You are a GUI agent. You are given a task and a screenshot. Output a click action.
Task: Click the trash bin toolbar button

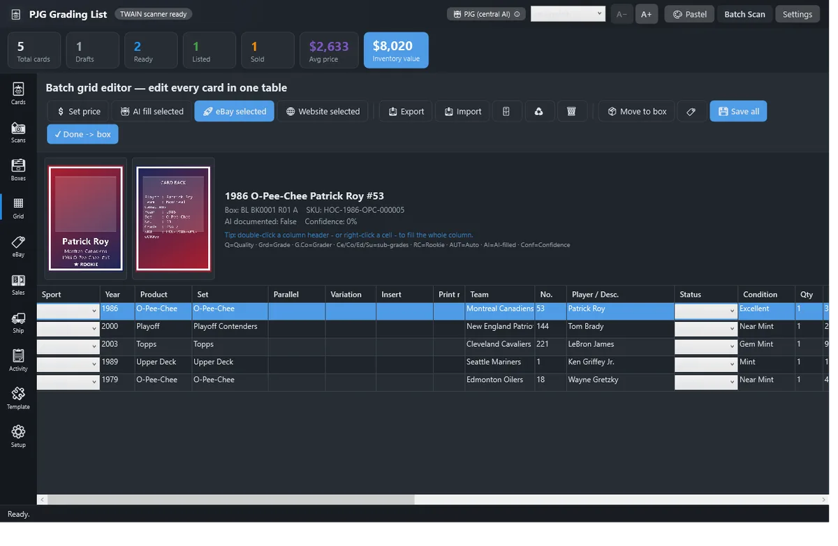[571, 111]
